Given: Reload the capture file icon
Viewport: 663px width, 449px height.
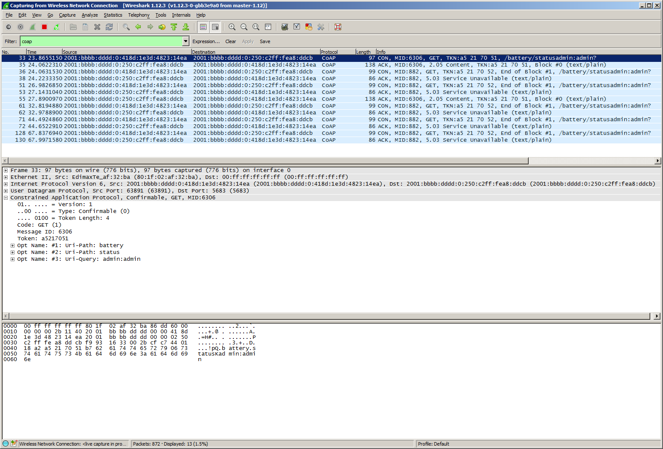Looking at the screenshot, I should [x=109, y=27].
